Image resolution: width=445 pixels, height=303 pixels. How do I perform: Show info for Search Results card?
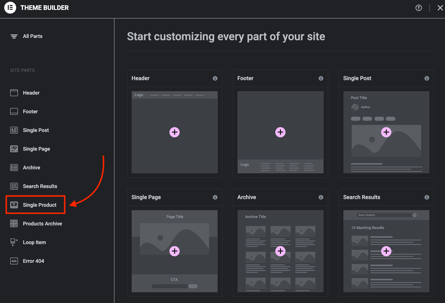pos(427,197)
